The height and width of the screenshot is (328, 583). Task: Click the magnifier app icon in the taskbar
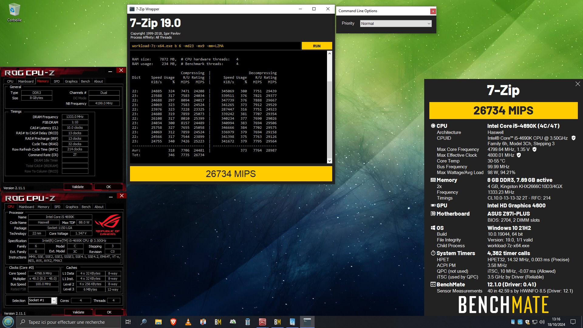pos(143,322)
